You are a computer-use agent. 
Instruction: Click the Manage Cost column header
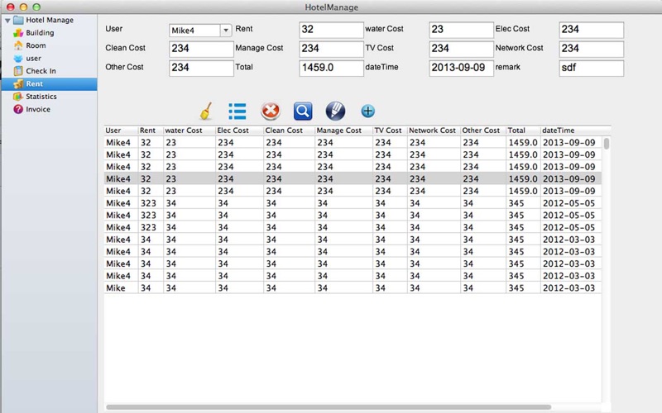343,131
